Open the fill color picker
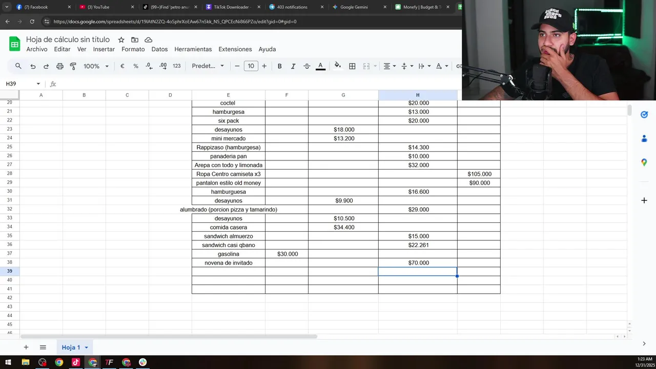Viewport: 656px width, 369px height. 338,66
